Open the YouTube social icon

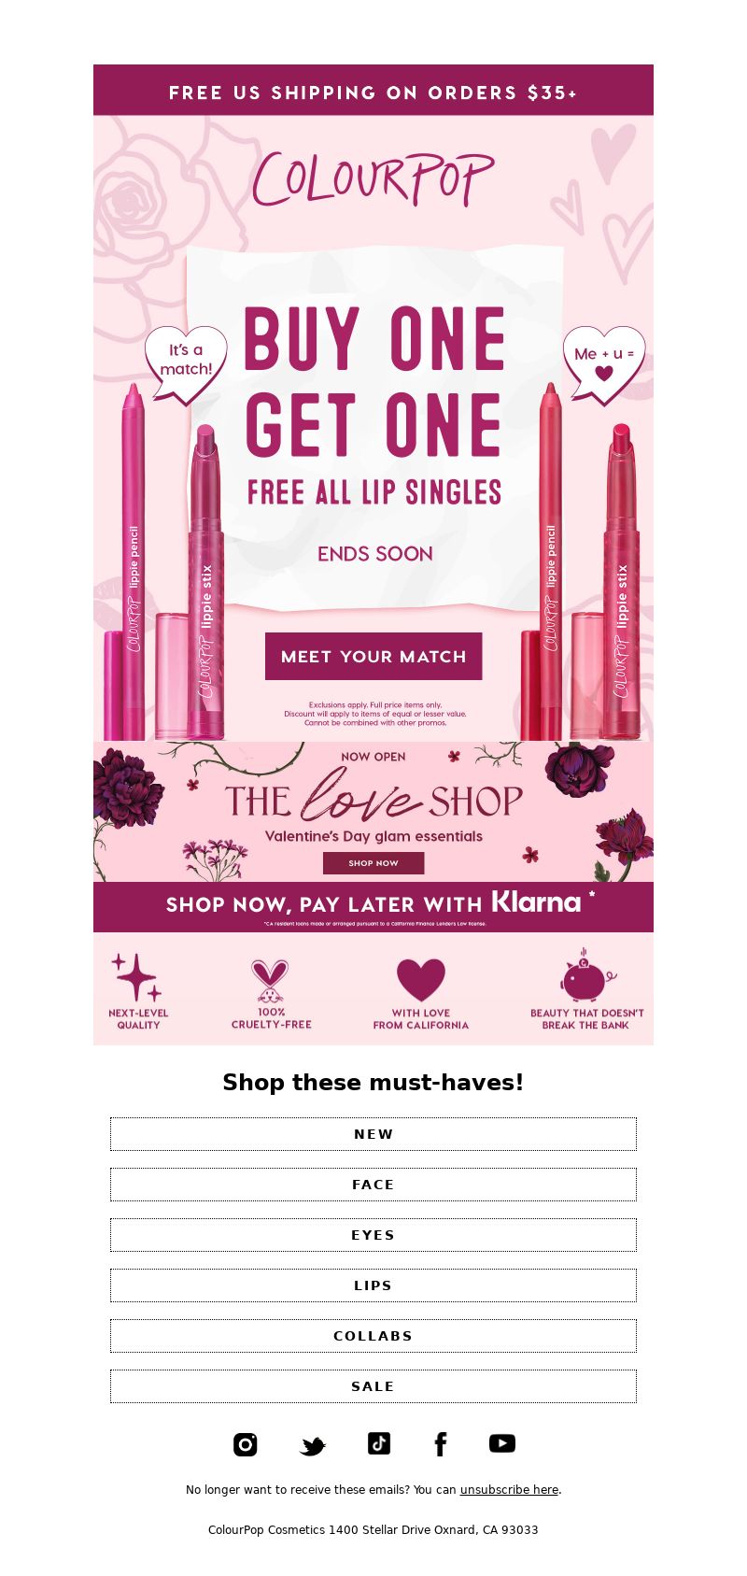pyautogui.click(x=502, y=1443)
